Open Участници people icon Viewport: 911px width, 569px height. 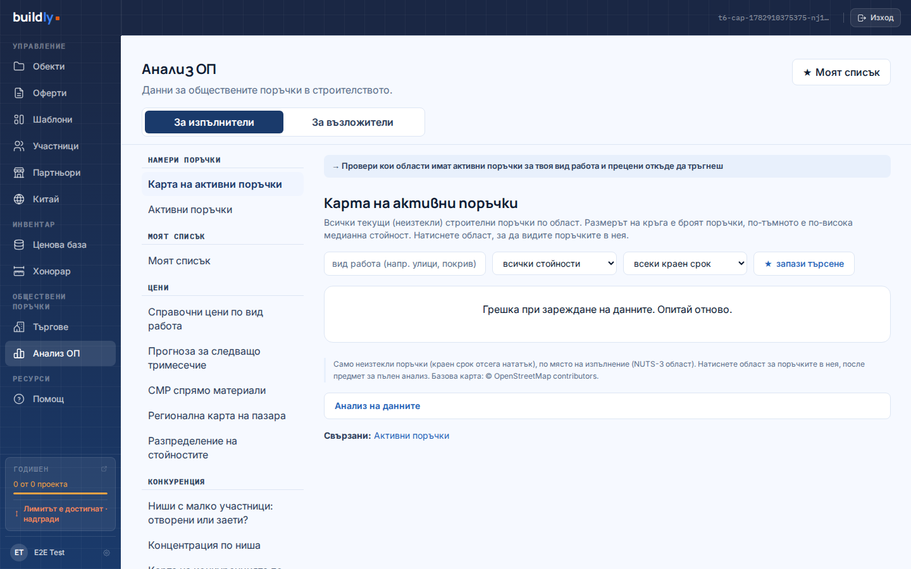(x=19, y=146)
